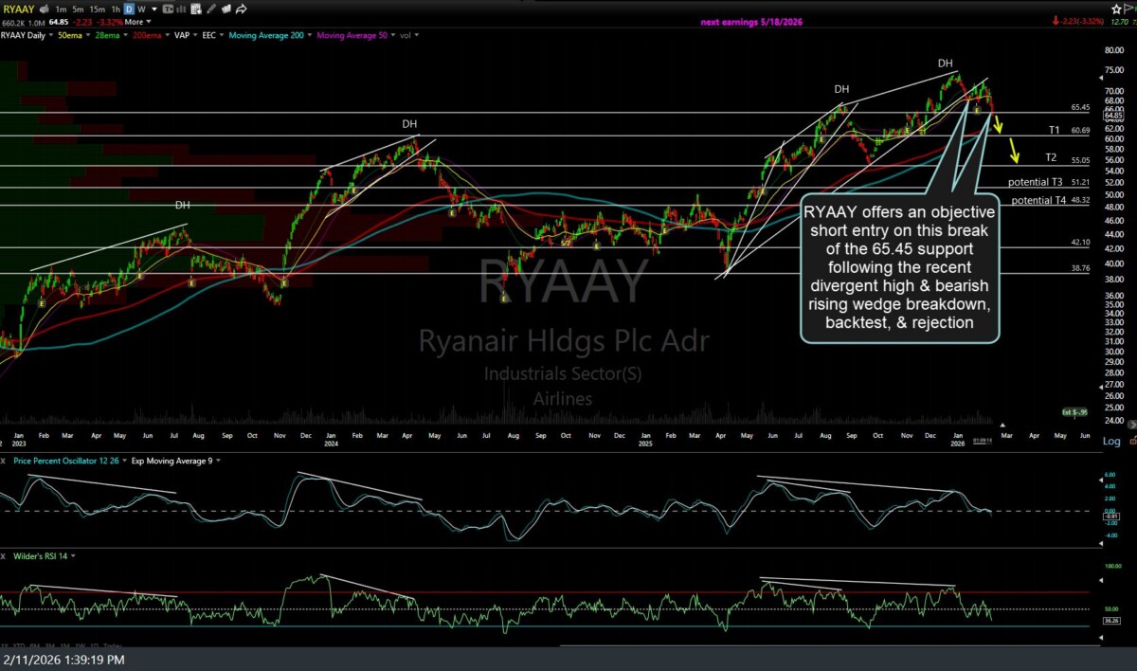The width and height of the screenshot is (1137, 671).
Task: Open the bar chart type icon
Action: click(x=181, y=9)
